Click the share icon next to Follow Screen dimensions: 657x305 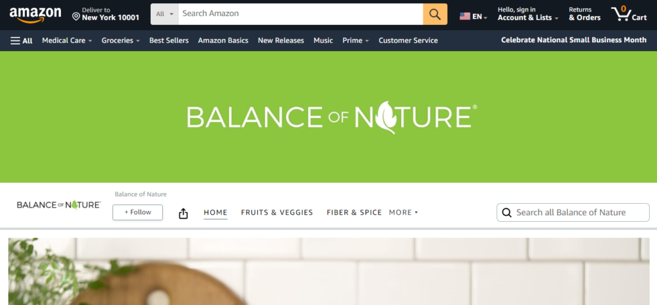pos(183,213)
